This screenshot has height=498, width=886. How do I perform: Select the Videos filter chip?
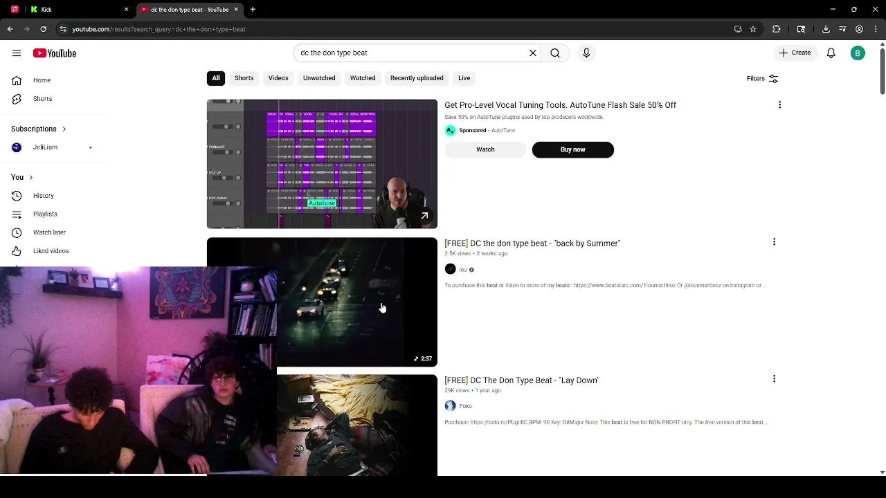(x=278, y=78)
